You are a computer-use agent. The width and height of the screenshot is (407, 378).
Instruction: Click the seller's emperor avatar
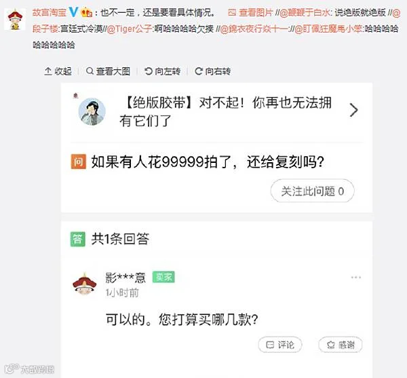click(x=84, y=284)
